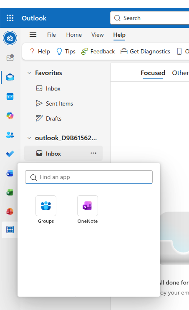Click the Find an app magnifier icon
The image size is (189, 310).
pos(33,177)
